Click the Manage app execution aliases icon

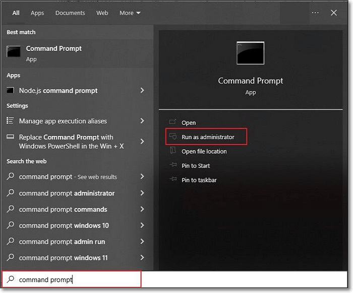(10, 121)
